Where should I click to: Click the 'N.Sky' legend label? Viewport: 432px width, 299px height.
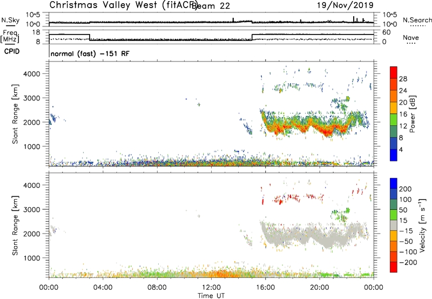[10, 20]
